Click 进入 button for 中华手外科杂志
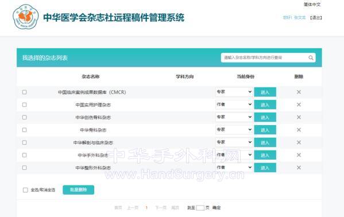Viewport: 344px width, 217px height. (x=265, y=155)
